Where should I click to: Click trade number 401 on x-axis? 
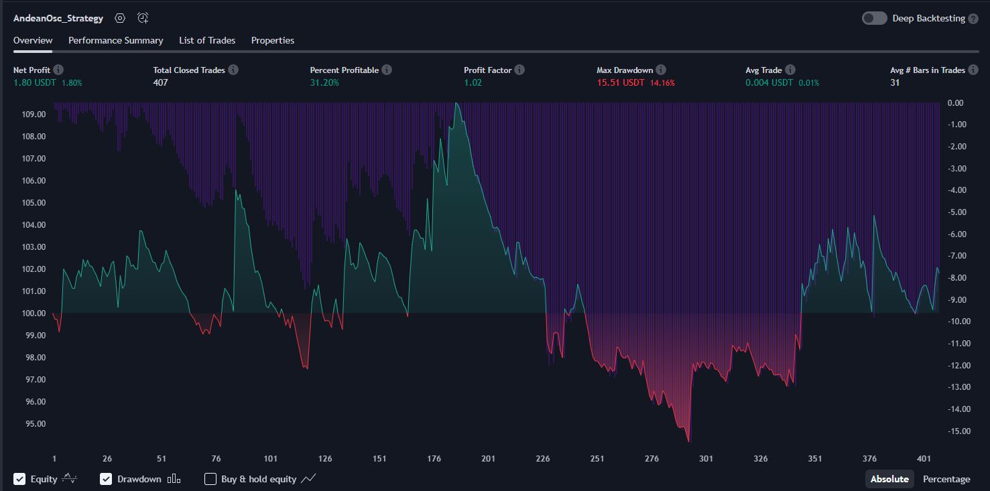[924, 459]
